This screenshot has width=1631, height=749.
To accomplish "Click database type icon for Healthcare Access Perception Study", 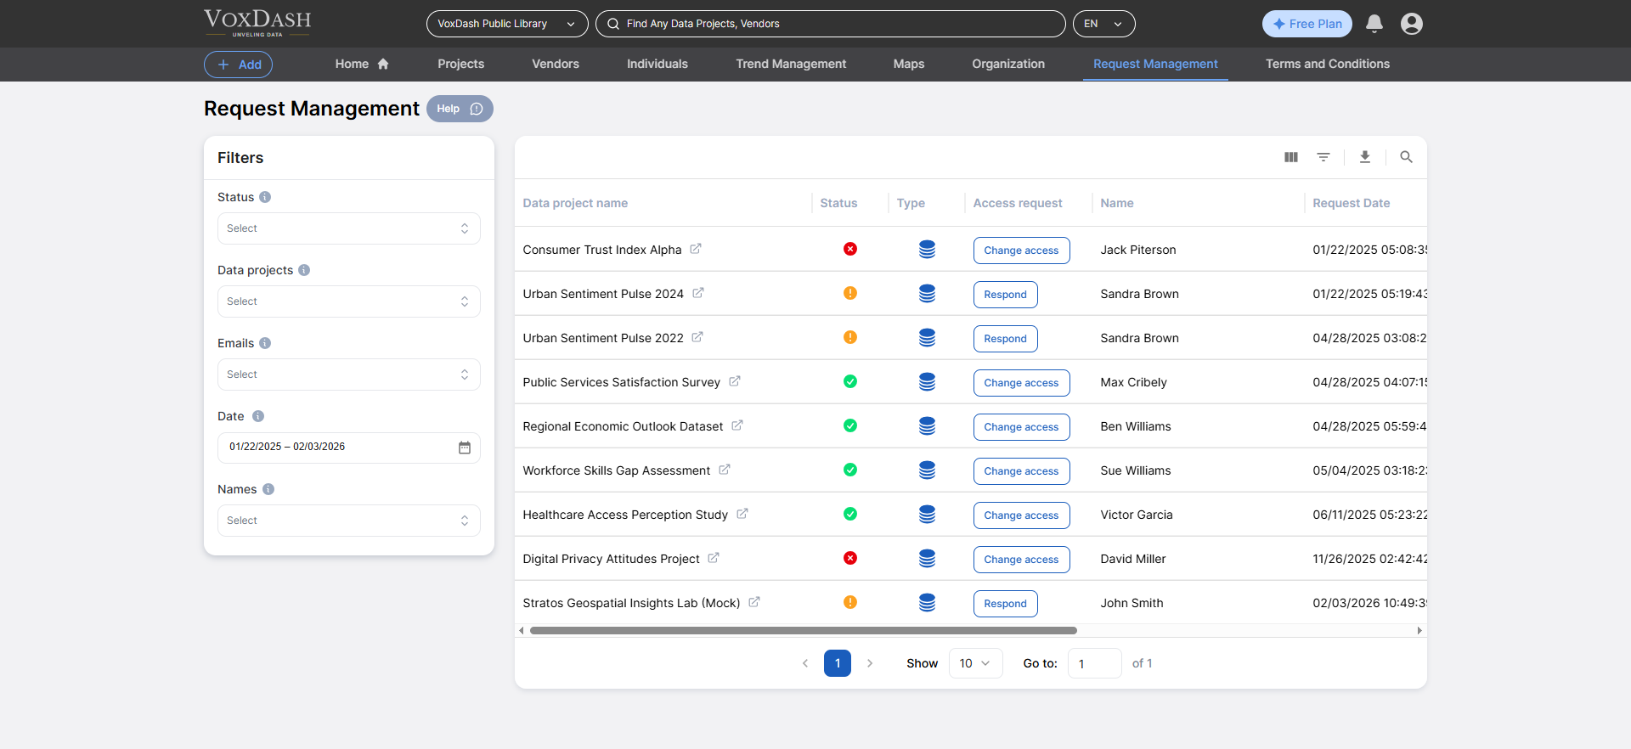I will point(927,514).
